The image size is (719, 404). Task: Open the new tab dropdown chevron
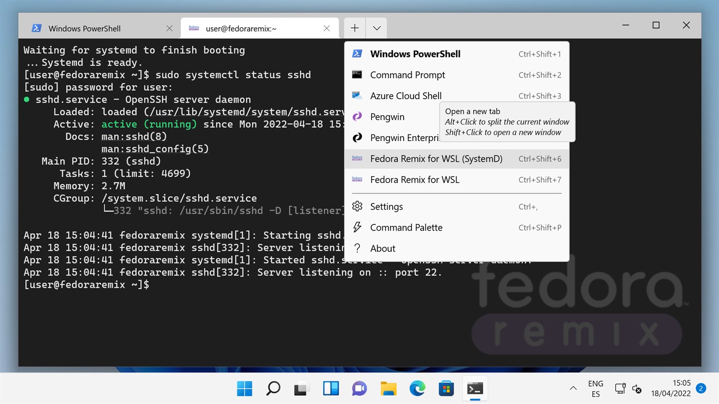376,28
